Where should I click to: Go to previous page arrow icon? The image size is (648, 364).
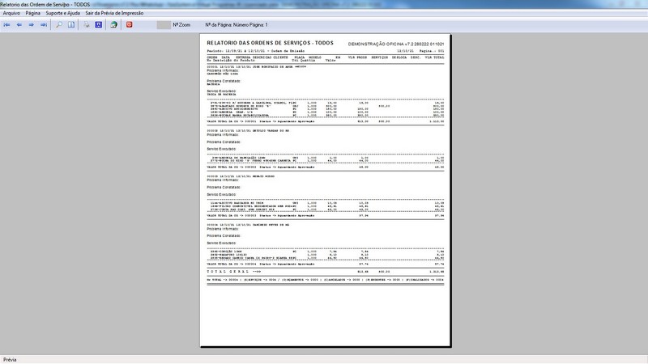coord(19,25)
